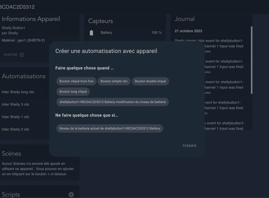
Task: Click the 'par Shelly' manufacturer text
Action: 10,33
